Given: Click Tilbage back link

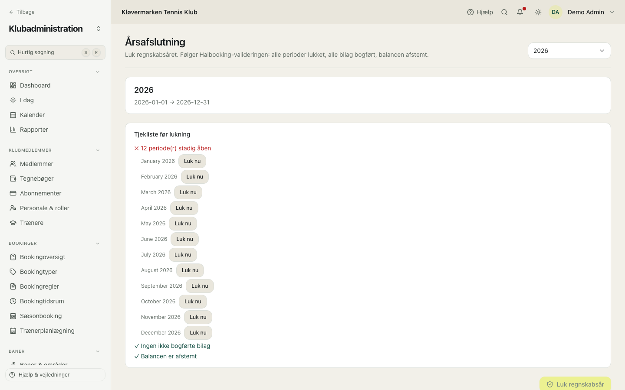Looking at the screenshot, I should 22,12.
